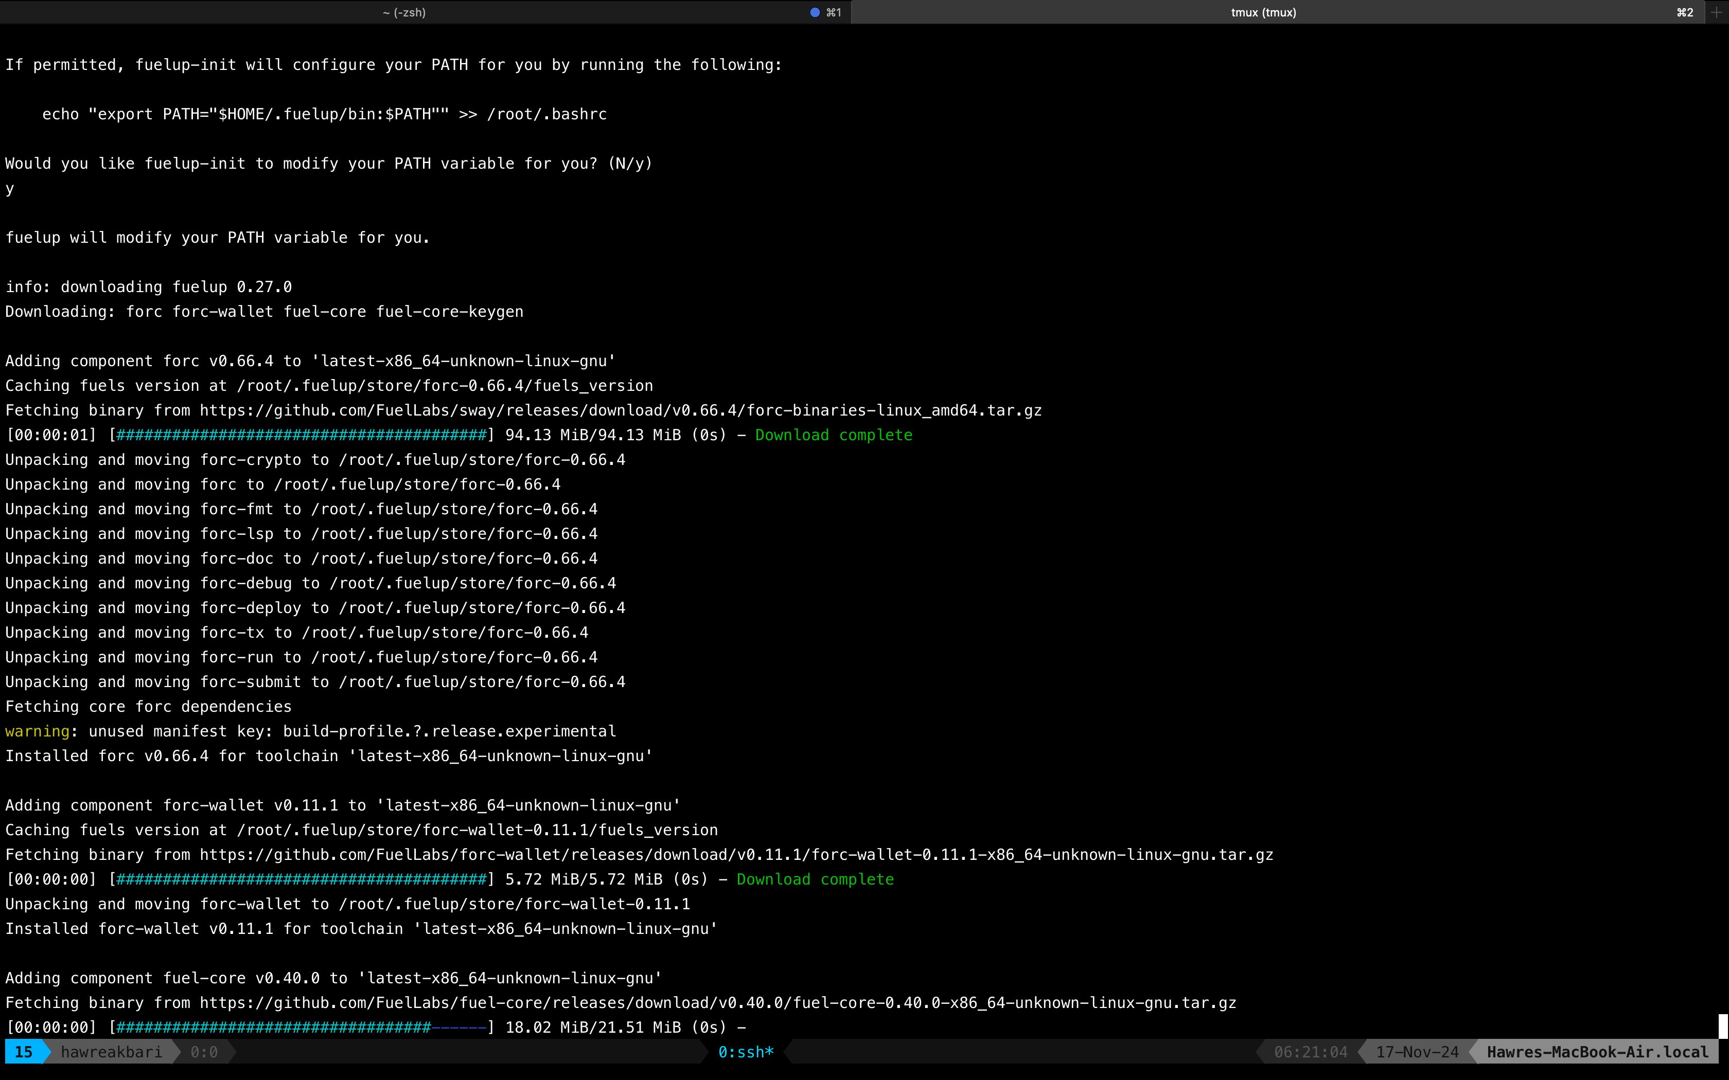Select the 0:ssh* tmux window

(746, 1051)
